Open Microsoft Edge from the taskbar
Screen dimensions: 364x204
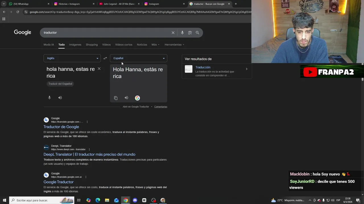tap(98, 200)
